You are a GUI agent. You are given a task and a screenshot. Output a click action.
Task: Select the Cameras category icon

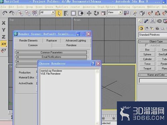(x=157, y=29)
